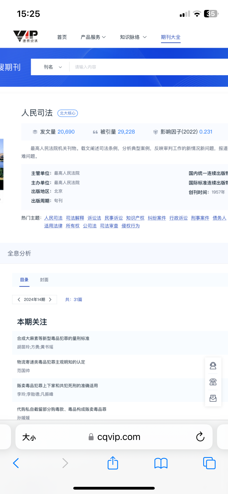Expand the 产品服务 dropdown menu
228x494 pixels.
pos(93,37)
